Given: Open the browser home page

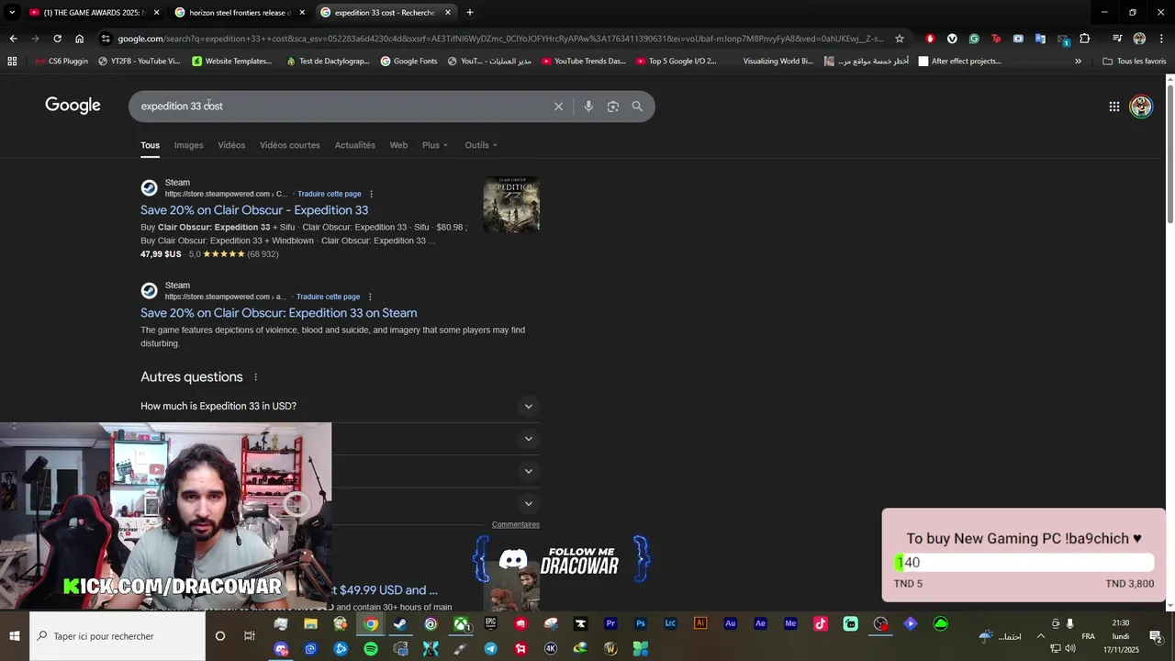Looking at the screenshot, I should click(80, 39).
